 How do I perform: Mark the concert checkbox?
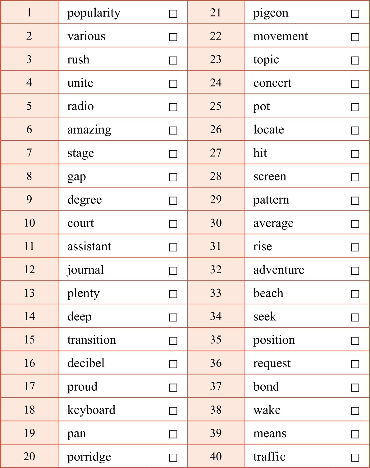click(355, 84)
